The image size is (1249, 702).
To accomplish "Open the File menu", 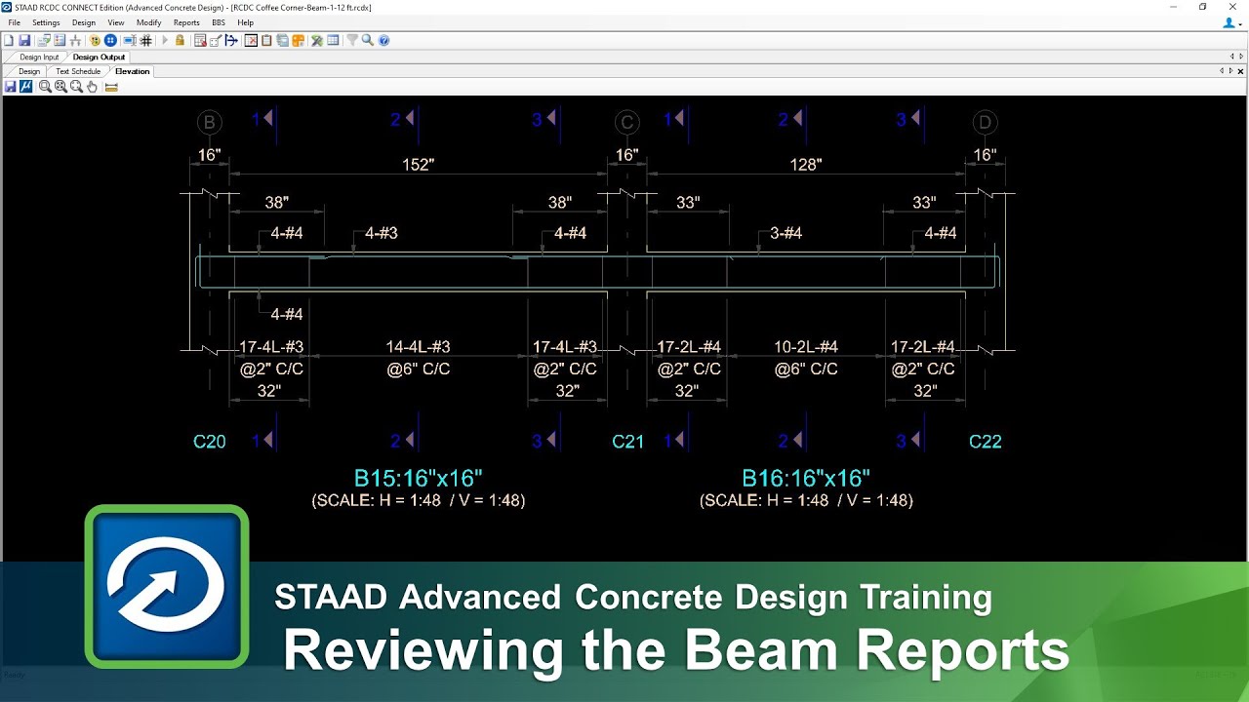I will (14, 22).
